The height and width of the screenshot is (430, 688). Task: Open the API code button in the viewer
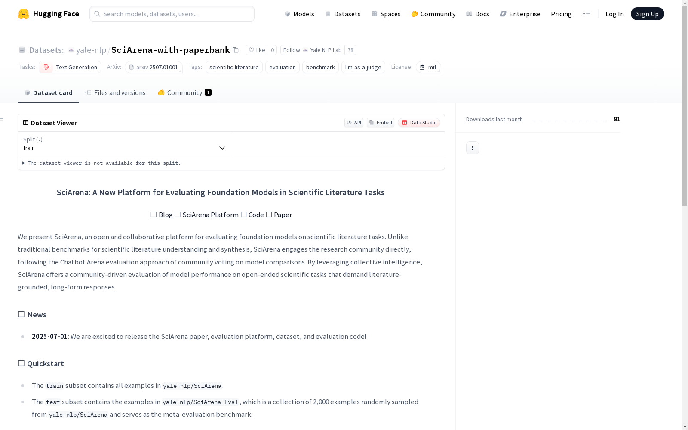(354, 123)
